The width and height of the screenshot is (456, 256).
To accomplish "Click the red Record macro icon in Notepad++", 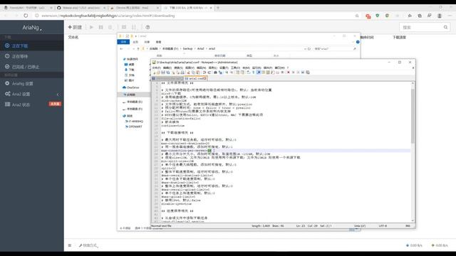I will [x=288, y=73].
